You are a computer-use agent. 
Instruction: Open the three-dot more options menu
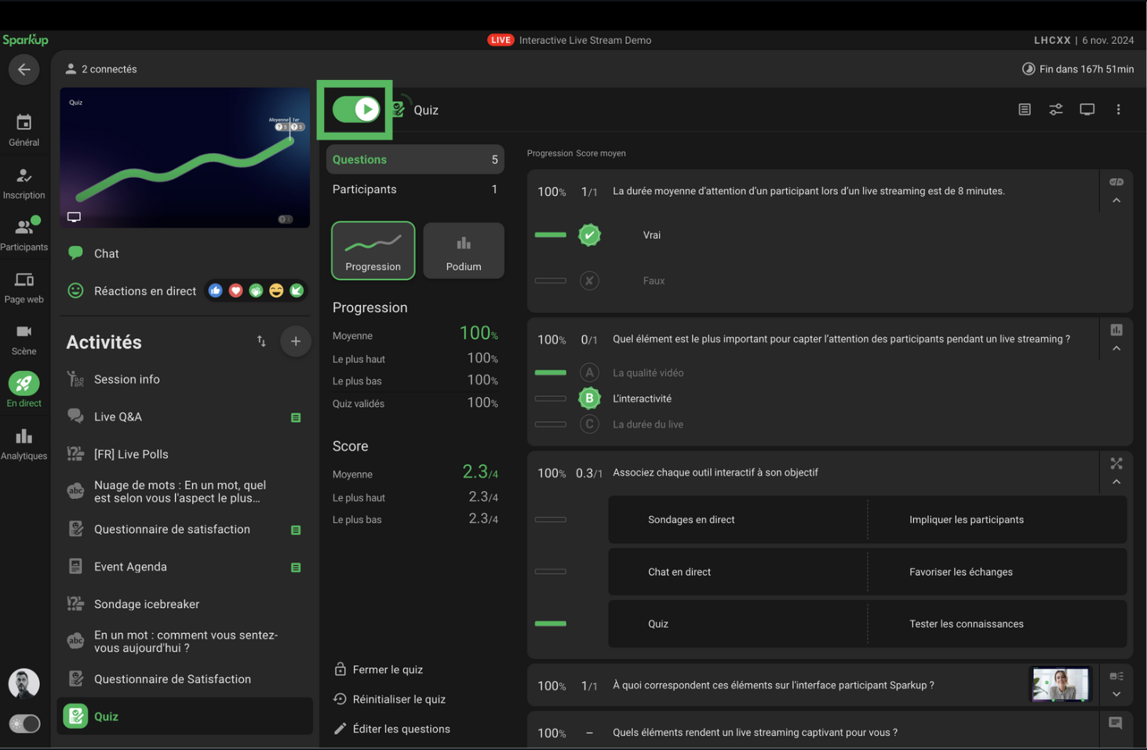point(1118,110)
